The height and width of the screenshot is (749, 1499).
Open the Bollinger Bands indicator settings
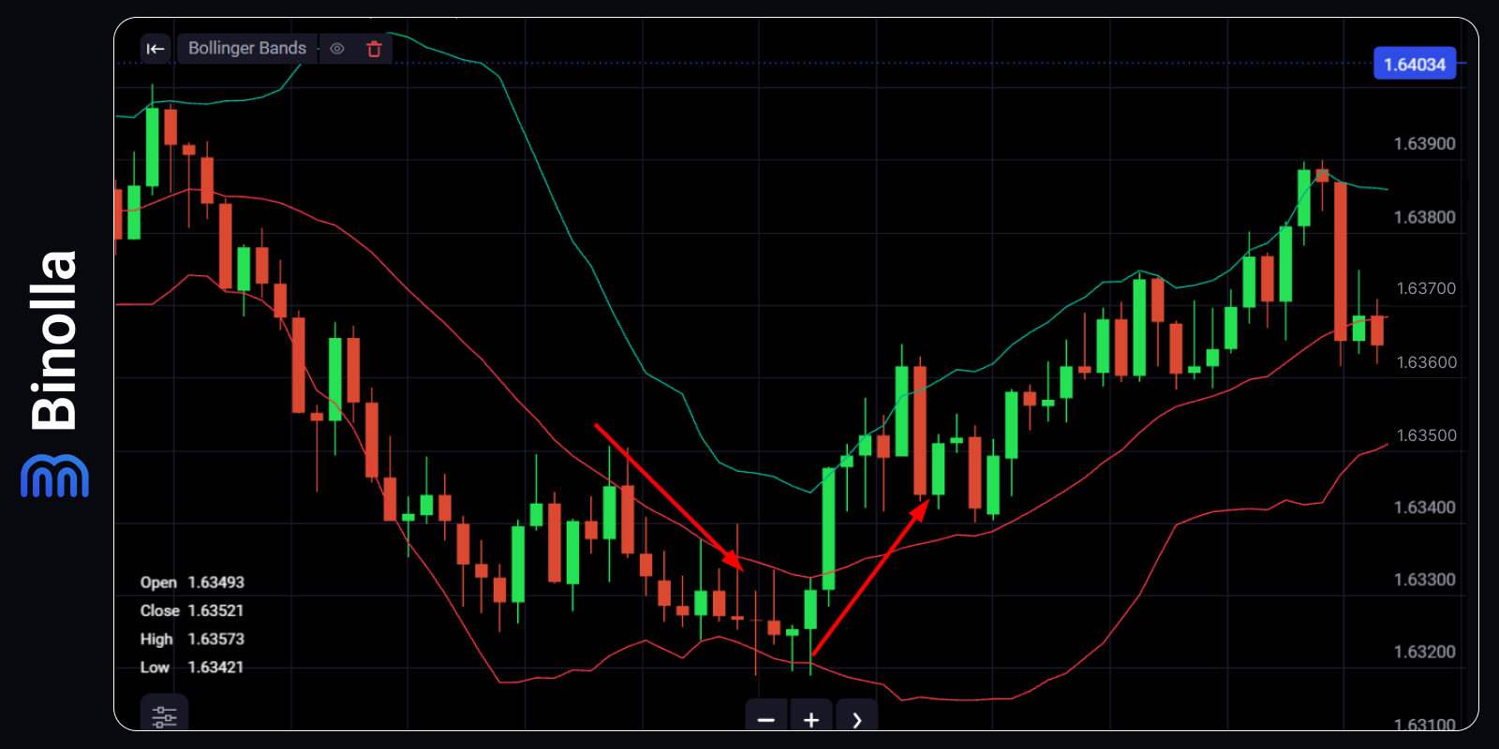point(247,49)
